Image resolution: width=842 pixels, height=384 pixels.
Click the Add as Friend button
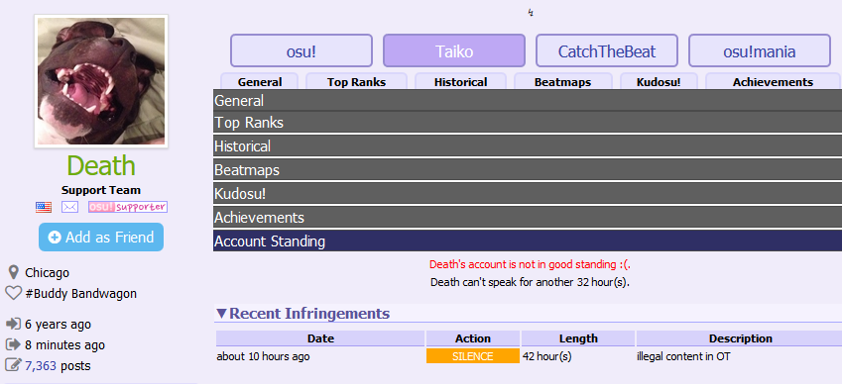coord(101,238)
